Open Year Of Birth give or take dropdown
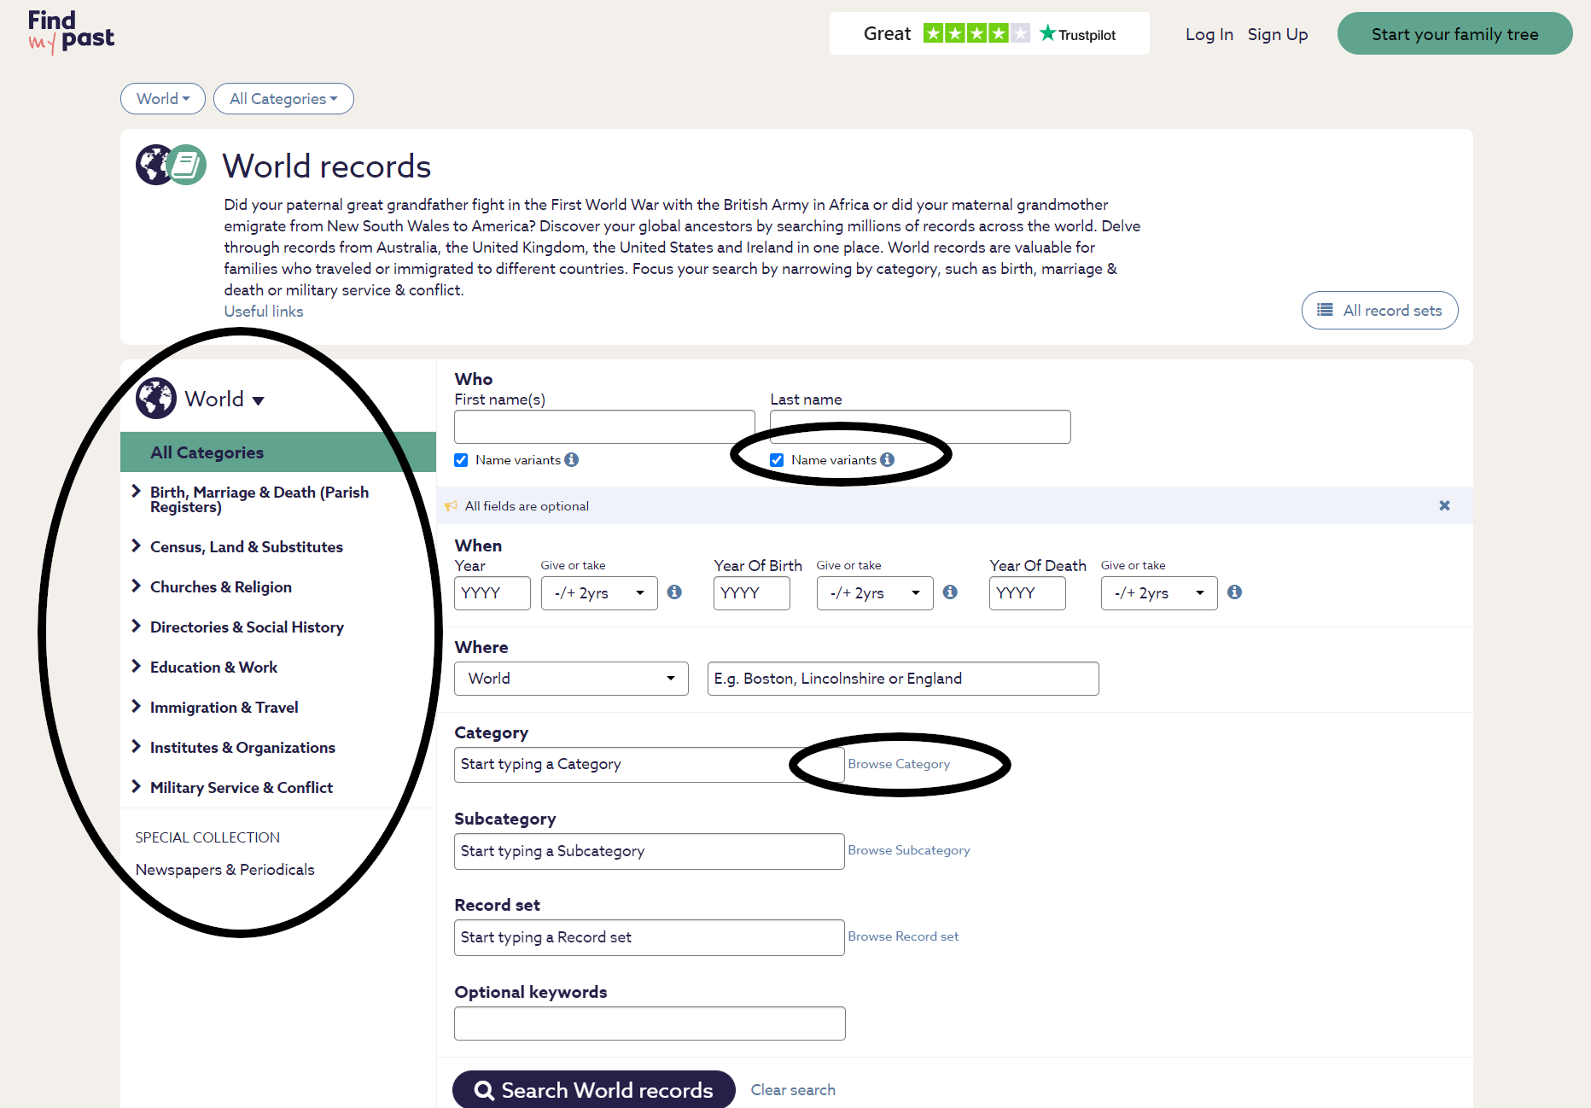The image size is (1591, 1108). [x=875, y=593]
